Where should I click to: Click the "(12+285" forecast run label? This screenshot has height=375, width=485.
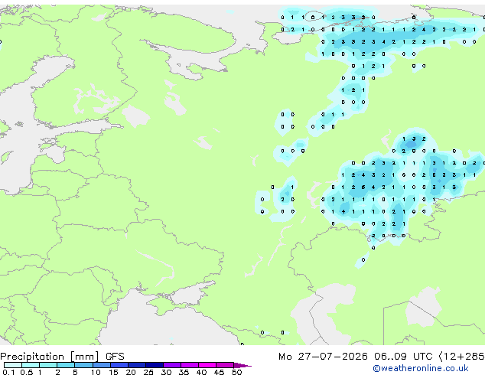(461, 357)
